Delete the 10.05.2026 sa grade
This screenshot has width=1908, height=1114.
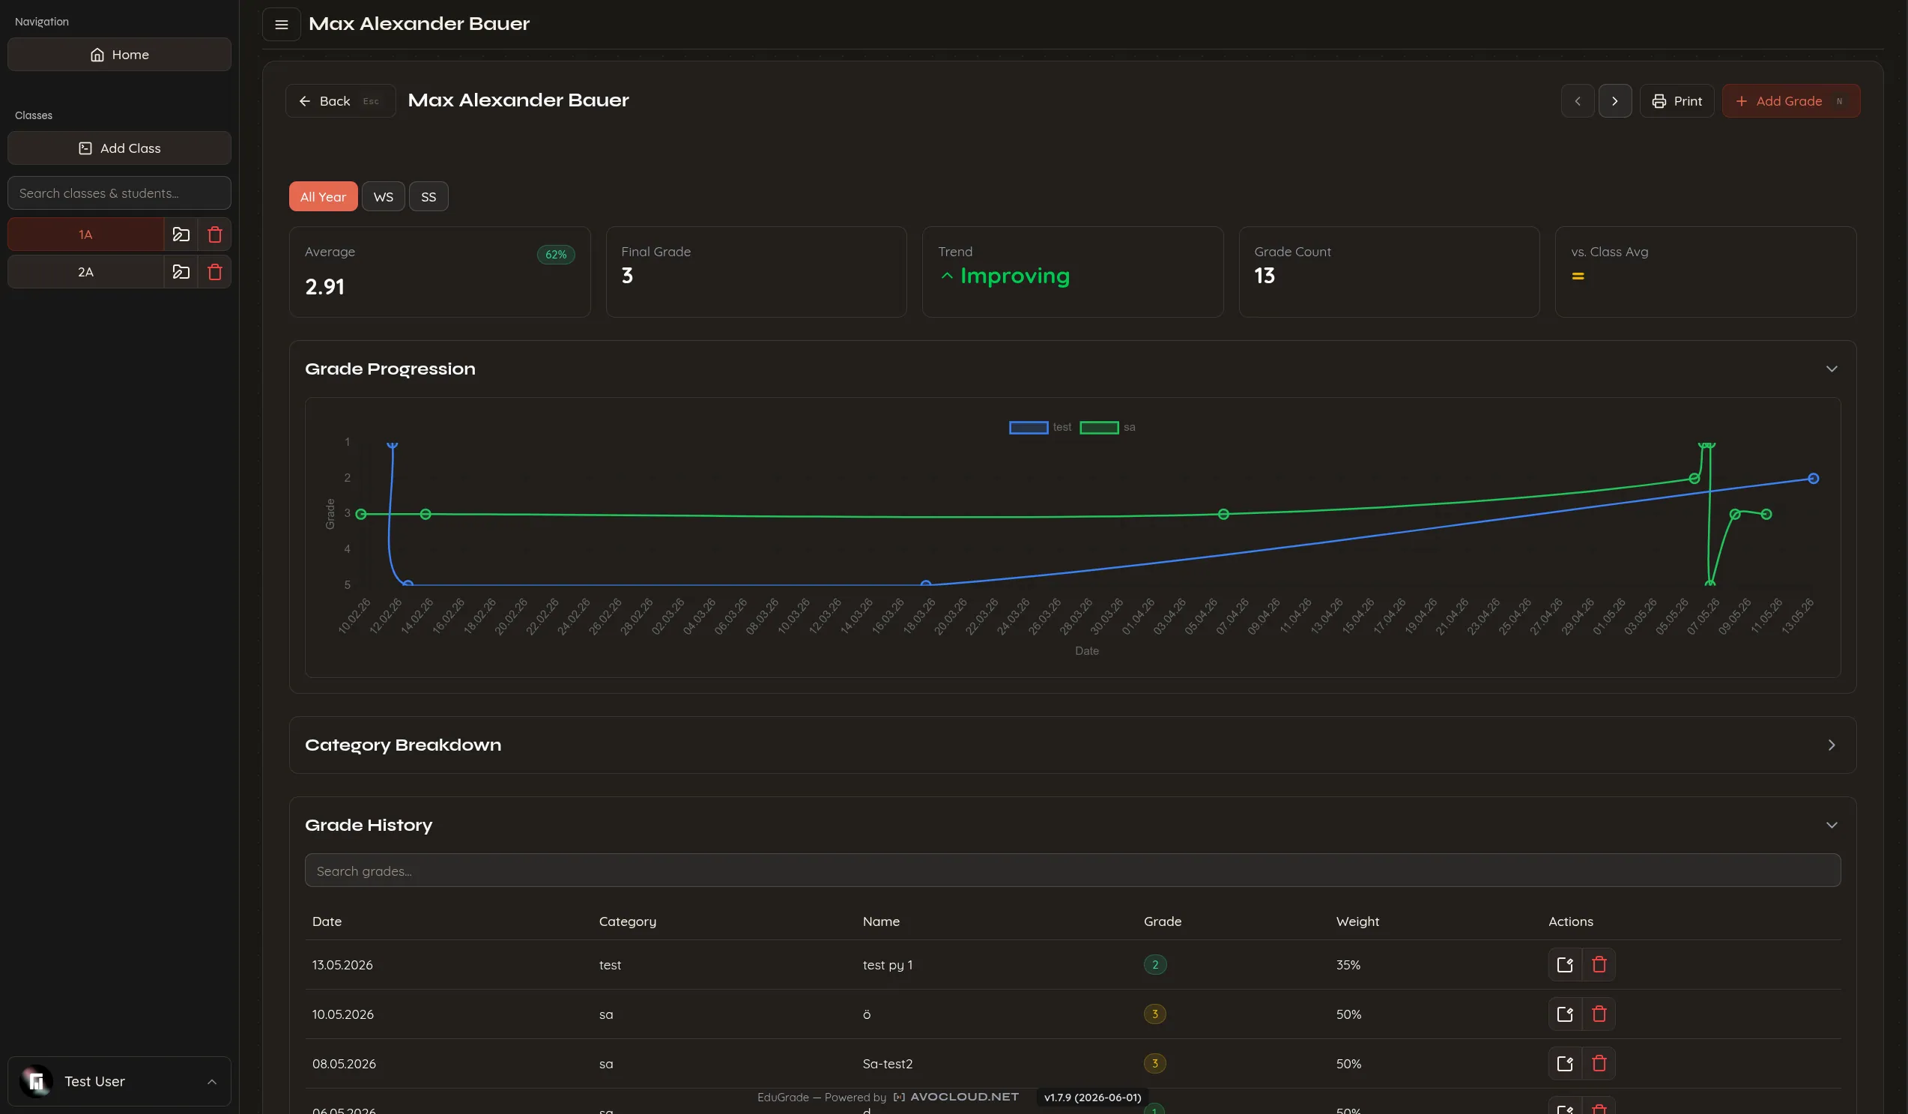click(1599, 1014)
